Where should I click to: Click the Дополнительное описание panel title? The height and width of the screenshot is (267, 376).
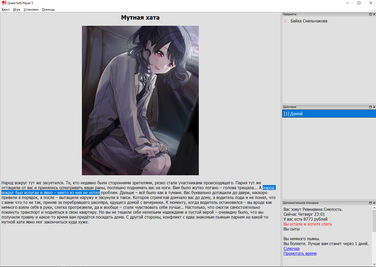(301, 203)
